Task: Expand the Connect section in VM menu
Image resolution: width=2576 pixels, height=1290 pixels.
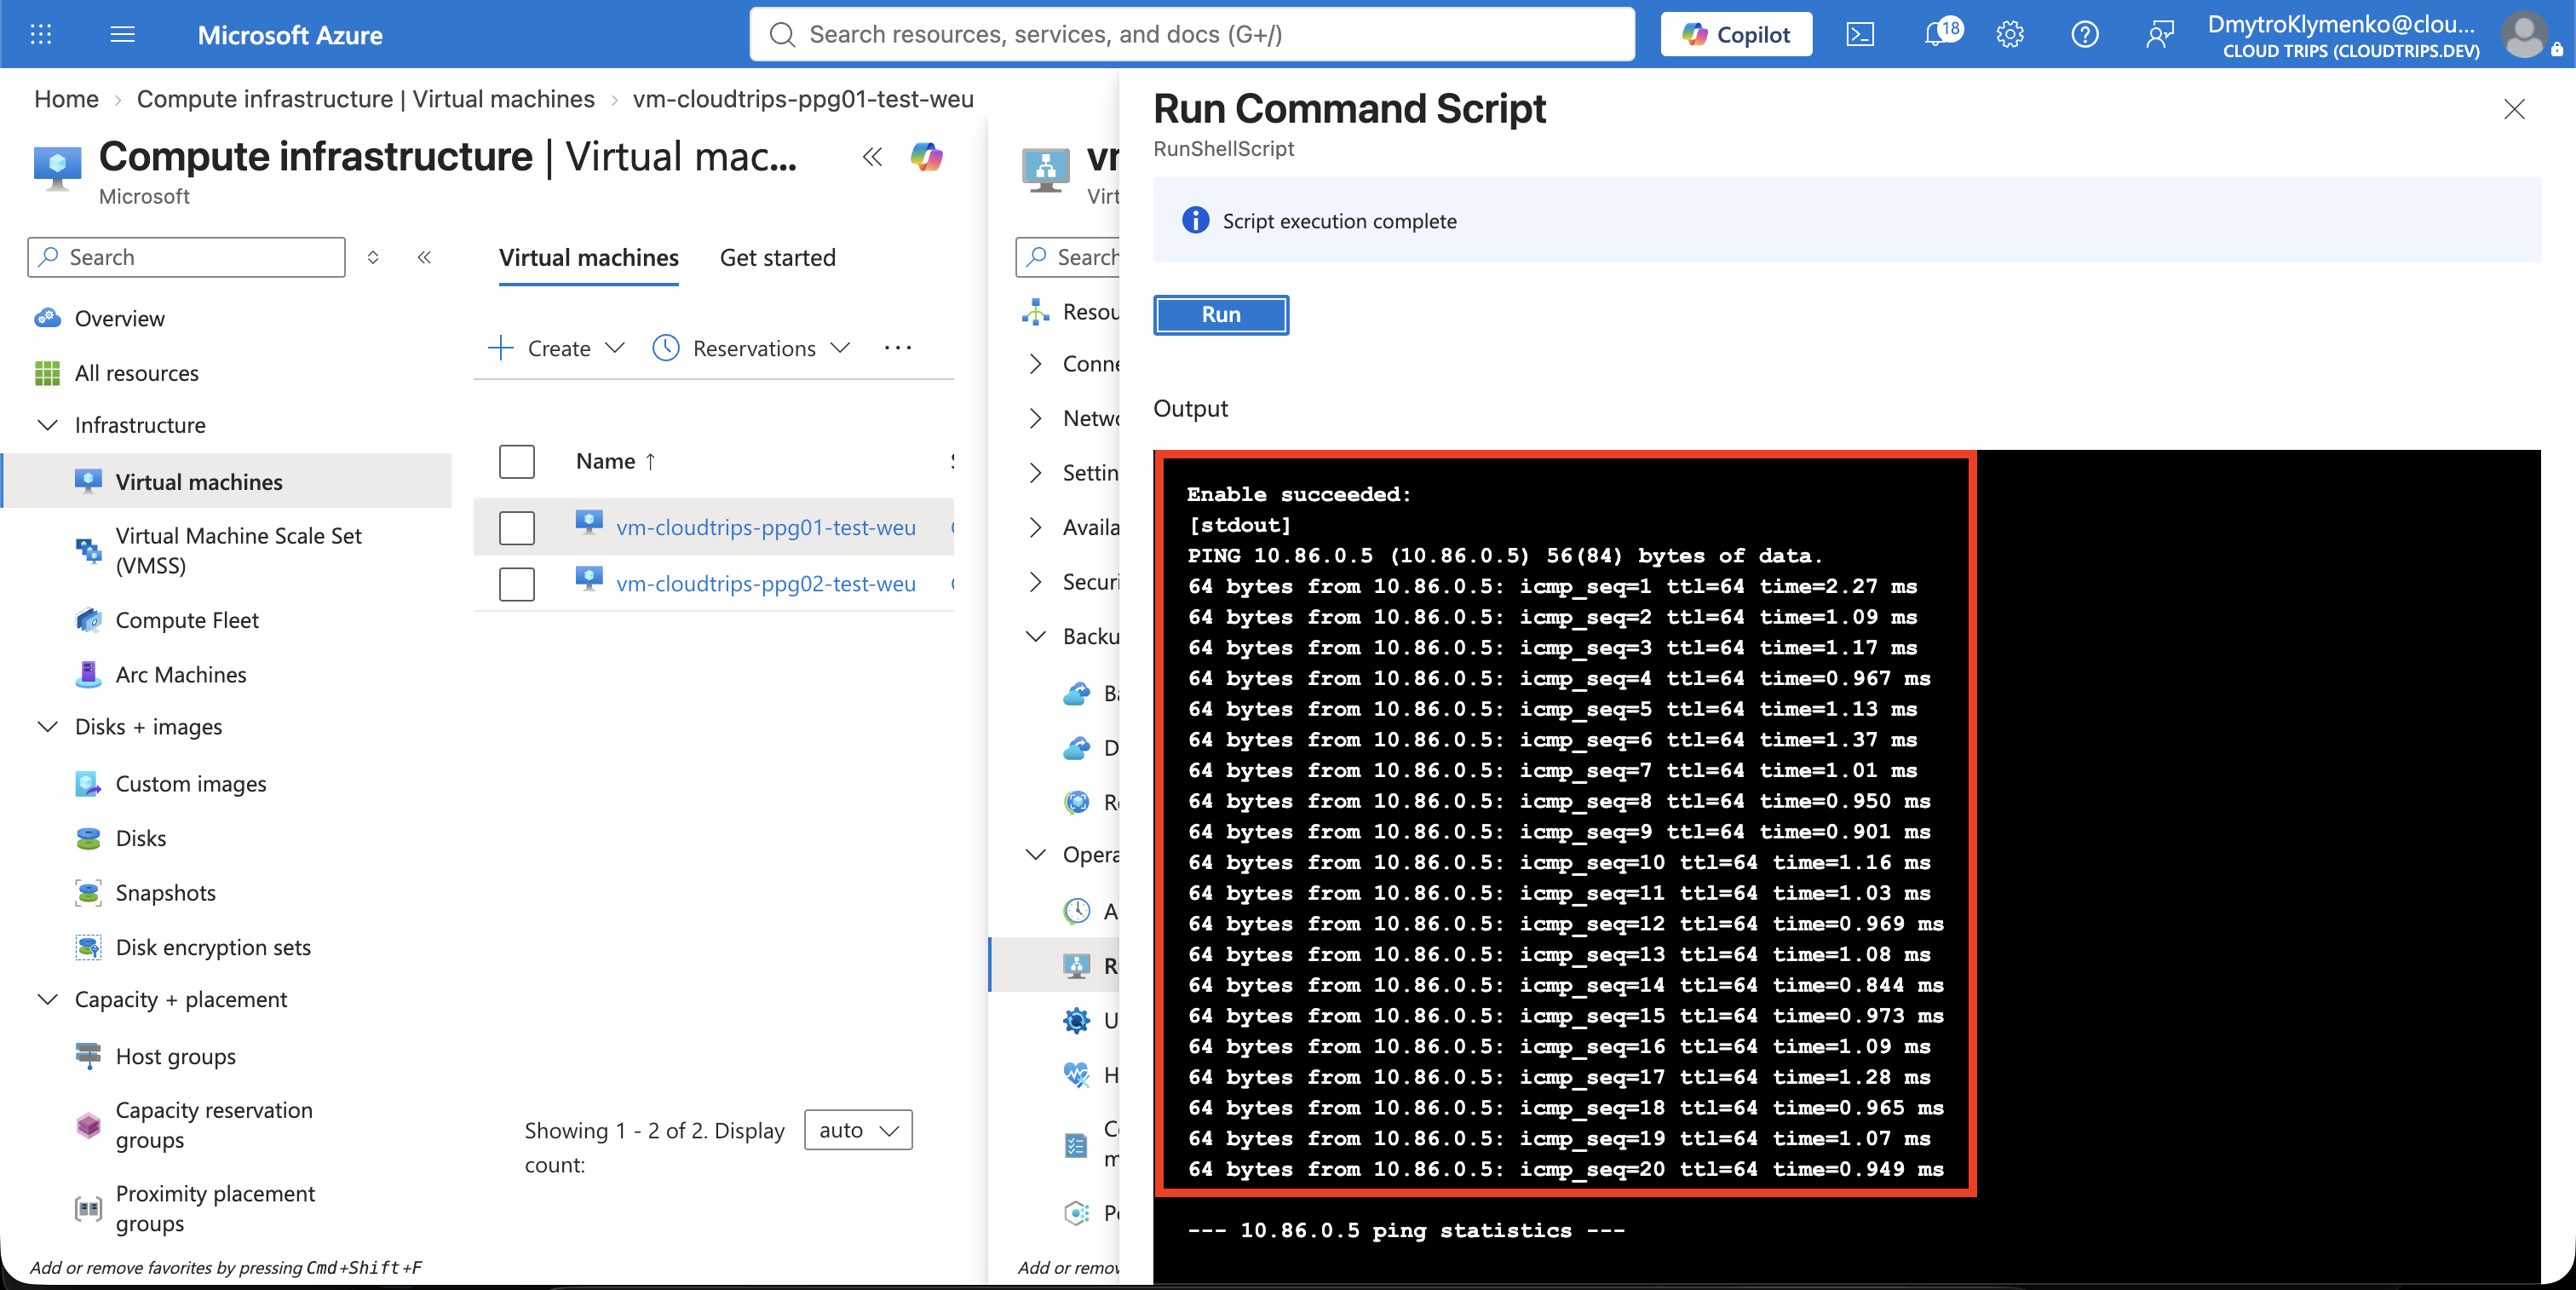Action: (1035, 364)
